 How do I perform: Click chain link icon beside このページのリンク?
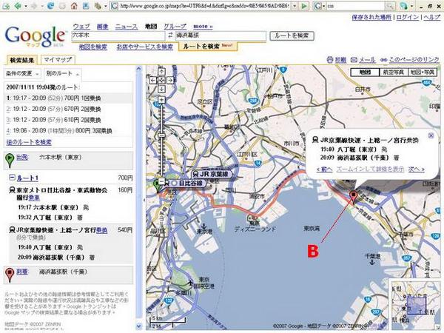click(383, 60)
